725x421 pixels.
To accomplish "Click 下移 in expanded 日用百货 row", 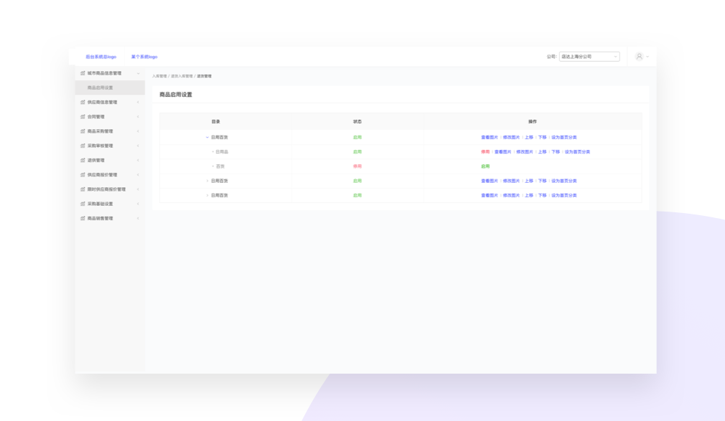I will click(x=543, y=137).
